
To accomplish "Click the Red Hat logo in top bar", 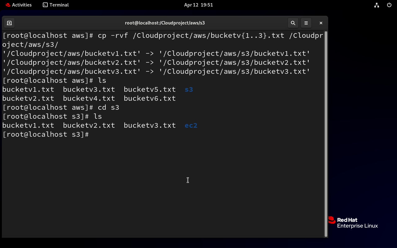I will pyautogui.click(x=8, y=5).
